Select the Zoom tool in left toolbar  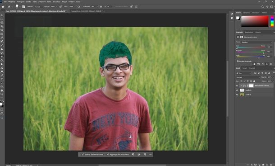(2, 94)
